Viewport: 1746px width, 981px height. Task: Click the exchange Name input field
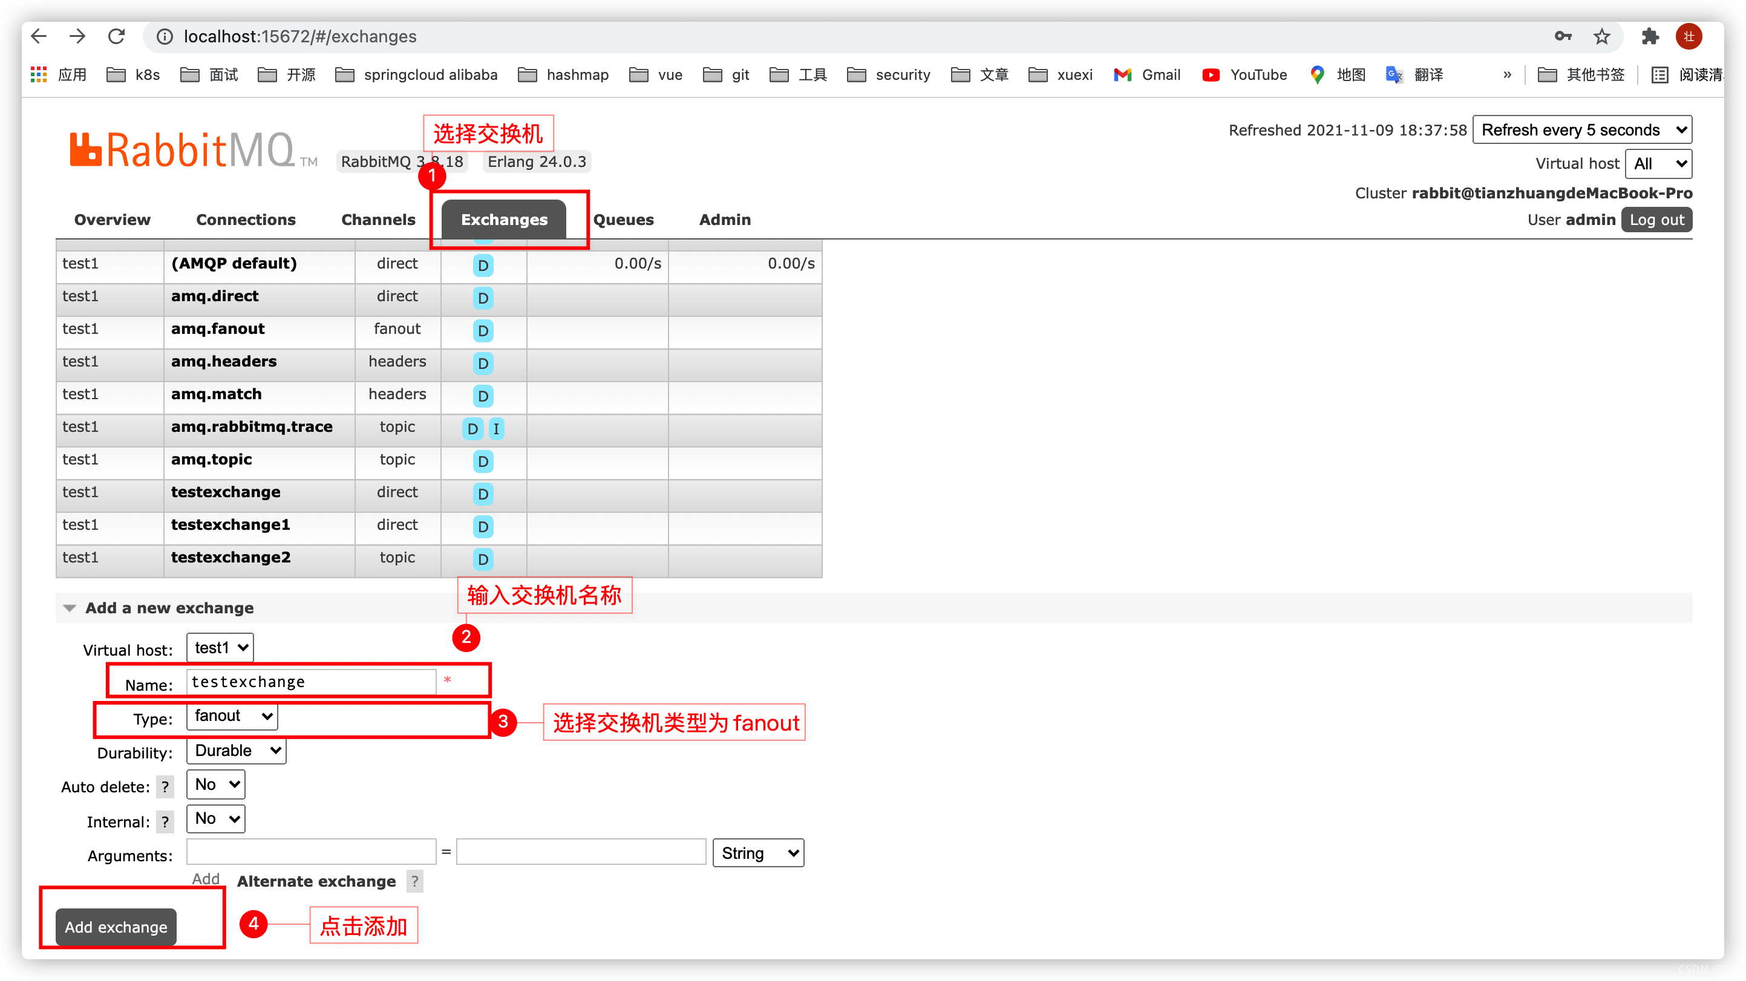[x=311, y=682]
